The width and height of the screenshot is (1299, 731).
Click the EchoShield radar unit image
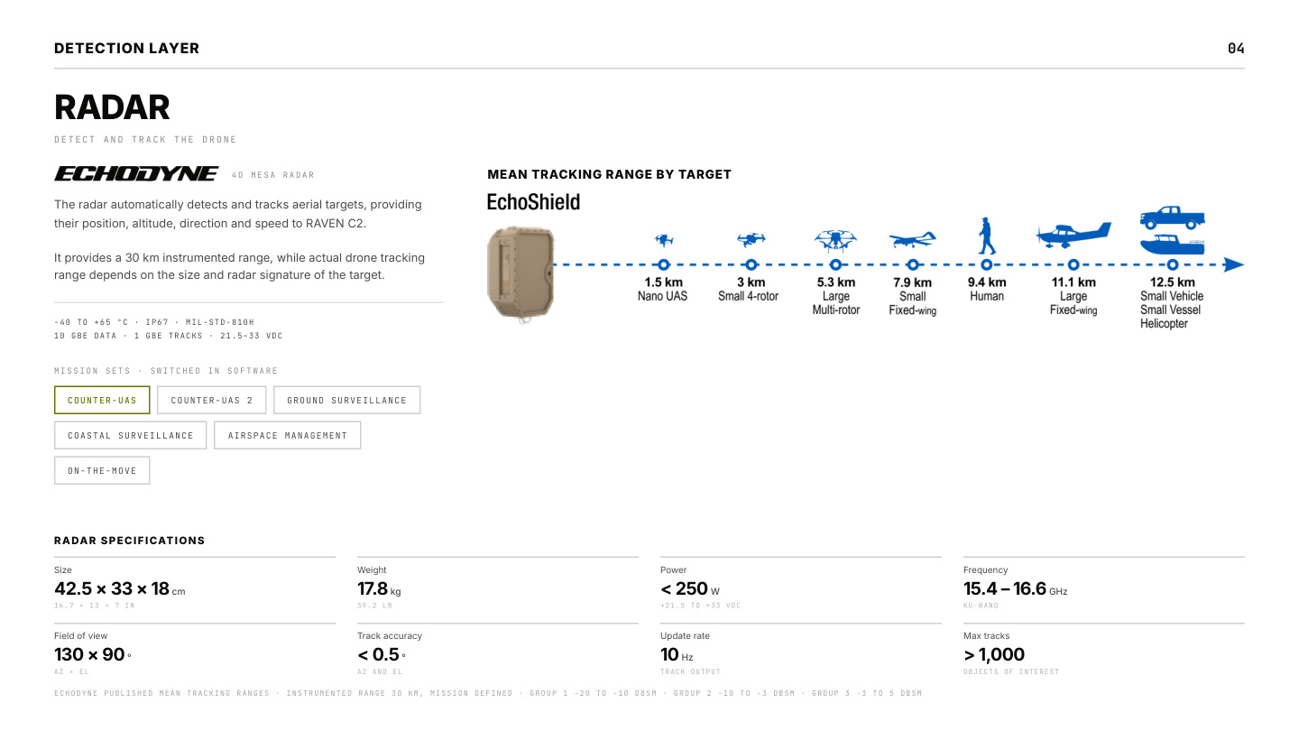click(521, 273)
